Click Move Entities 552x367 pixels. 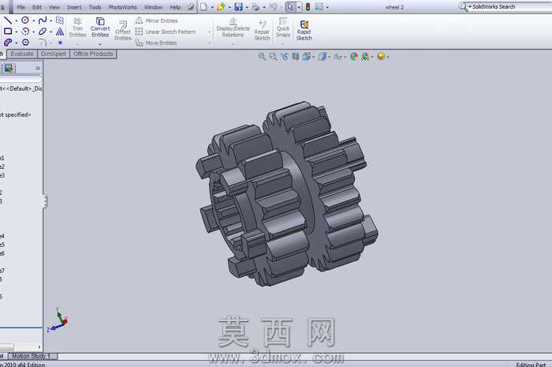[x=156, y=43]
